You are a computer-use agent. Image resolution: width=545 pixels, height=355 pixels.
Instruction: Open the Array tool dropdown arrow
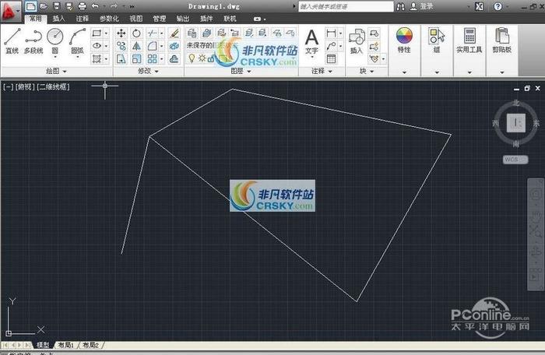(161, 58)
